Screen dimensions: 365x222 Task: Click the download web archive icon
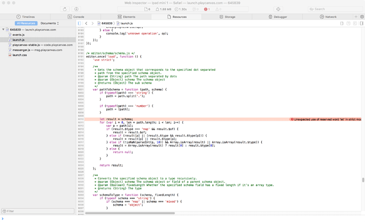76,9
